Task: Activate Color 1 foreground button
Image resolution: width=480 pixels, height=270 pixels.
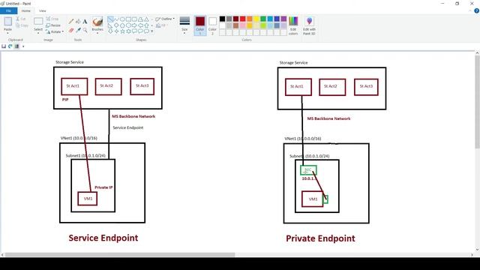Action: (x=200, y=25)
